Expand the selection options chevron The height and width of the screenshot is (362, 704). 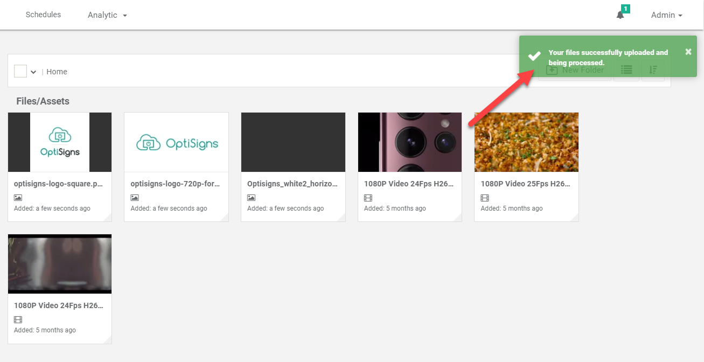pos(33,72)
